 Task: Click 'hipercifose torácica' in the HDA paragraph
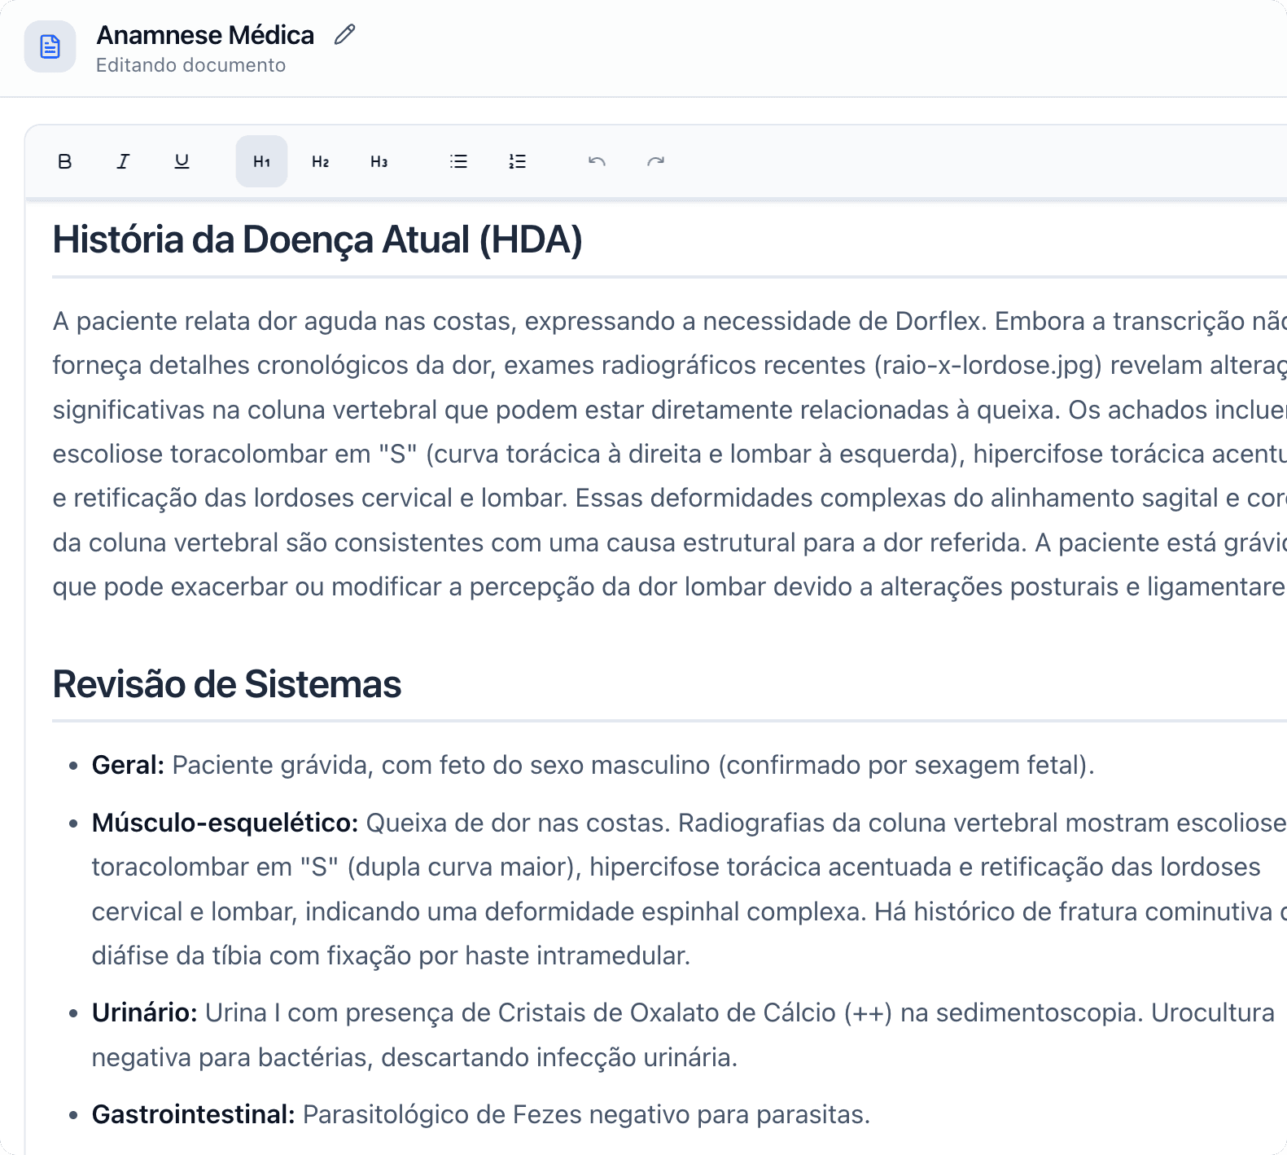coord(1088,454)
